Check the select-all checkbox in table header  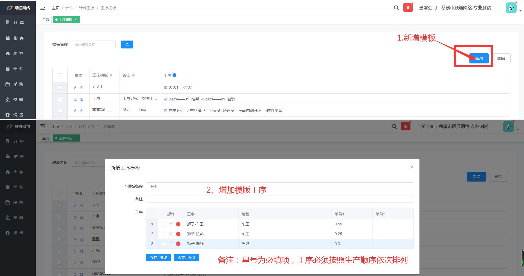pos(60,75)
